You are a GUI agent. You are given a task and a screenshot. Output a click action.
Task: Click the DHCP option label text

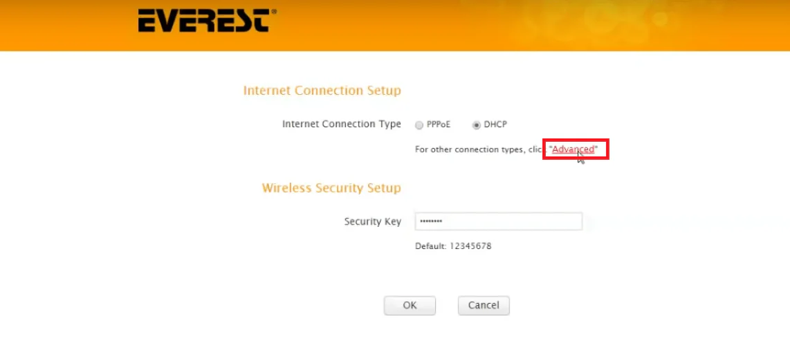tap(495, 125)
